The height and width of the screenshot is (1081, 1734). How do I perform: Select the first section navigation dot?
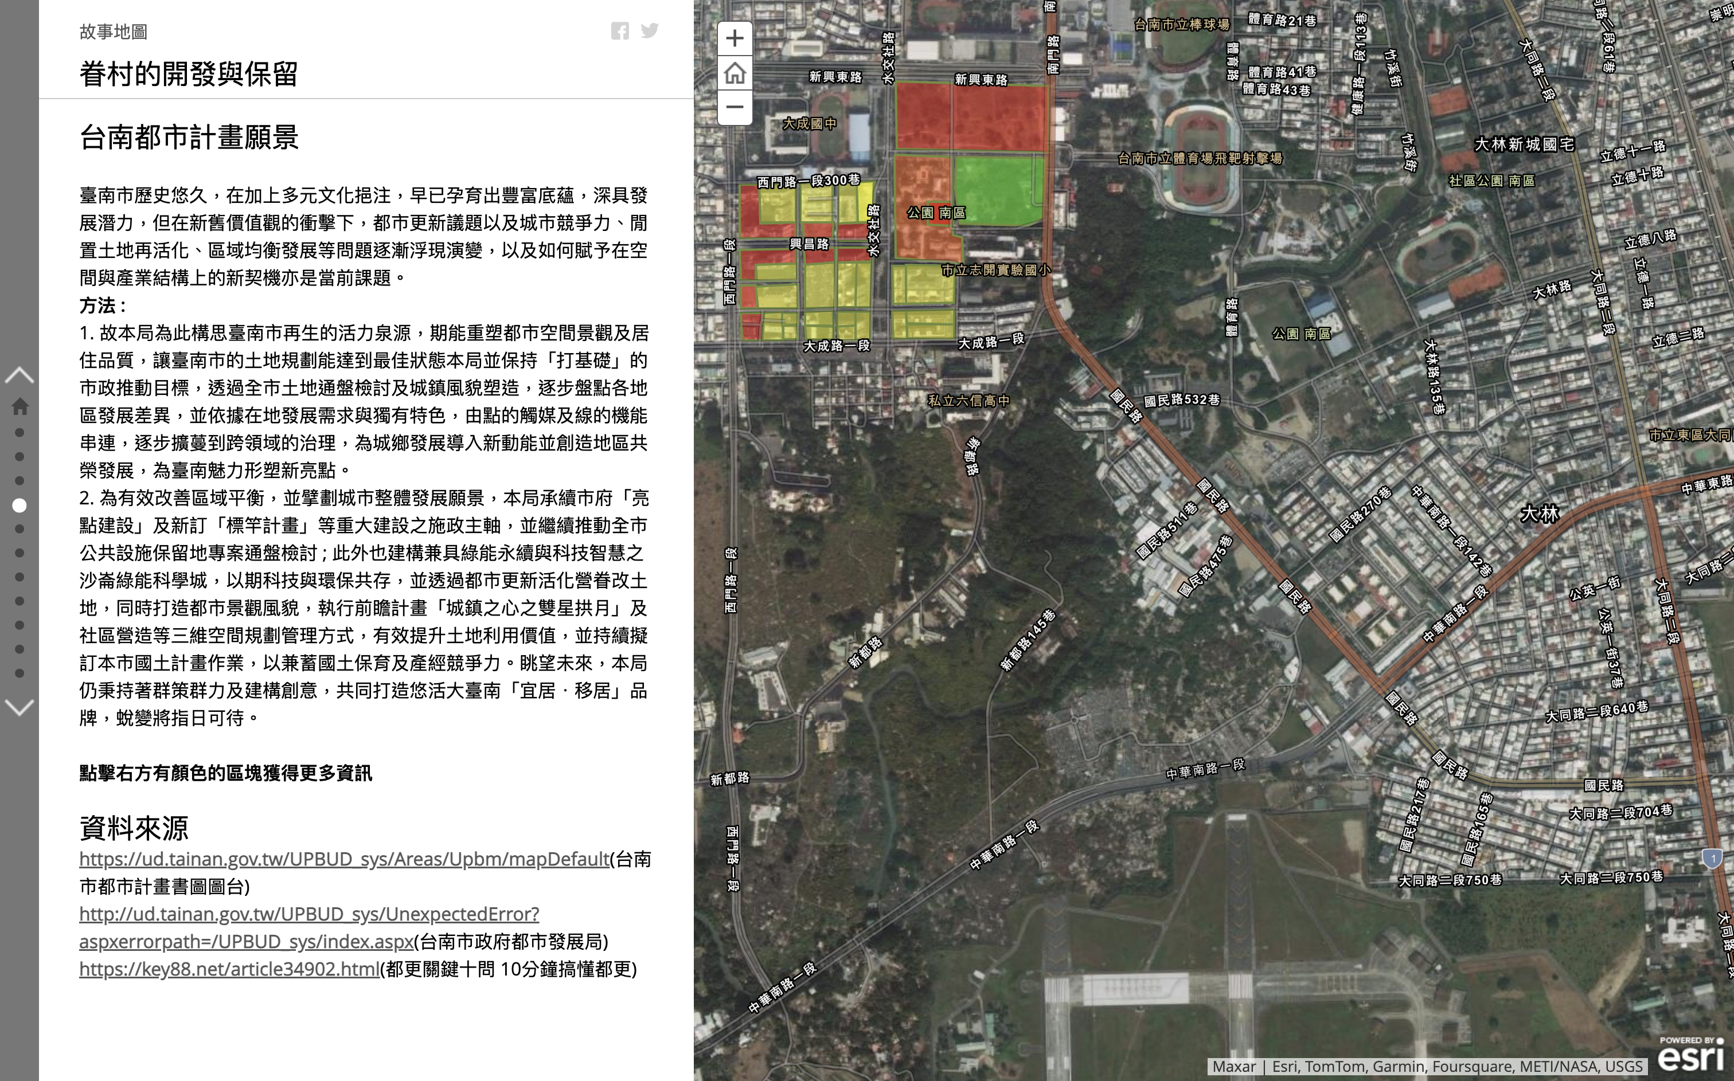coord(20,433)
